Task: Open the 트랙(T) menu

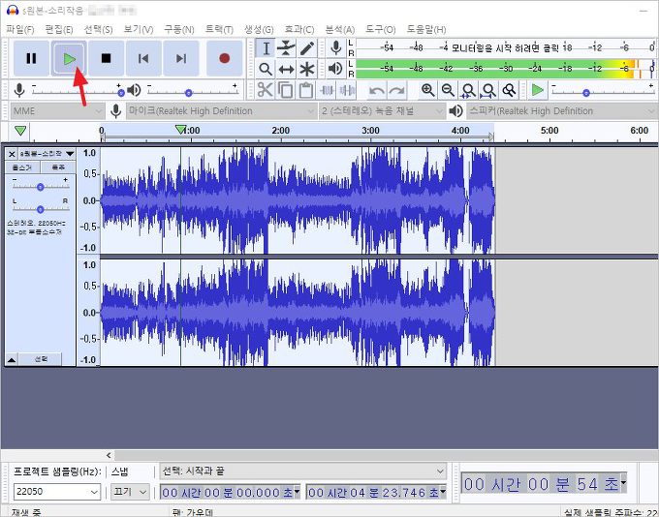Action: 219,29
